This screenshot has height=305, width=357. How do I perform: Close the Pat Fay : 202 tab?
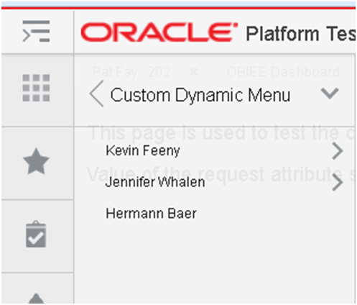pos(193,72)
